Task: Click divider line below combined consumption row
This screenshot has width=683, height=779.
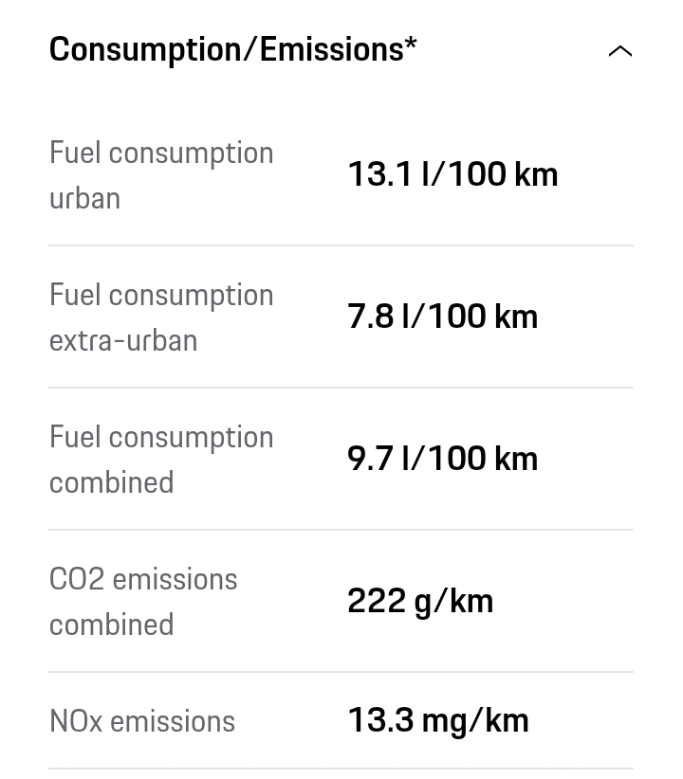Action: click(341, 530)
